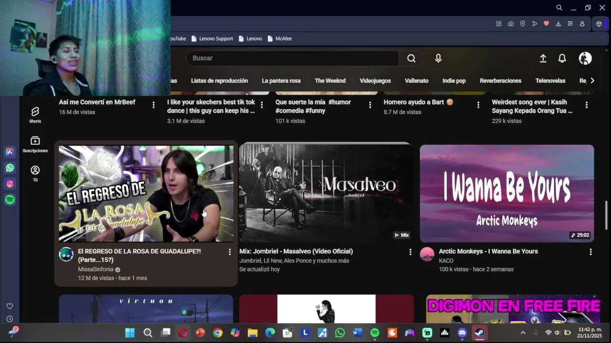Select the Vallenato chip
Screen dimensions: 611x343
tap(417, 81)
